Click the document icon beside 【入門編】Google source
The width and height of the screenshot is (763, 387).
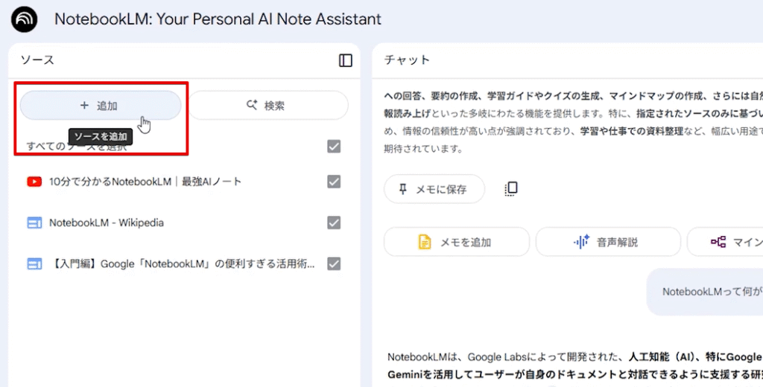pos(34,263)
